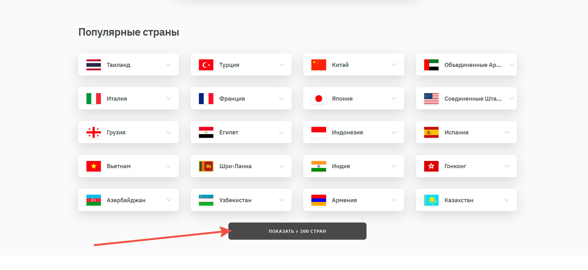Image resolution: width=588 pixels, height=270 pixels.
Task: Show all countries with ПОКАЗАТЬ > 200 СТРАН
Action: tap(297, 231)
